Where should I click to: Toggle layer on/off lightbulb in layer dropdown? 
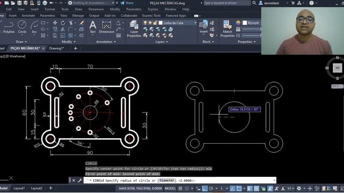click(x=145, y=23)
